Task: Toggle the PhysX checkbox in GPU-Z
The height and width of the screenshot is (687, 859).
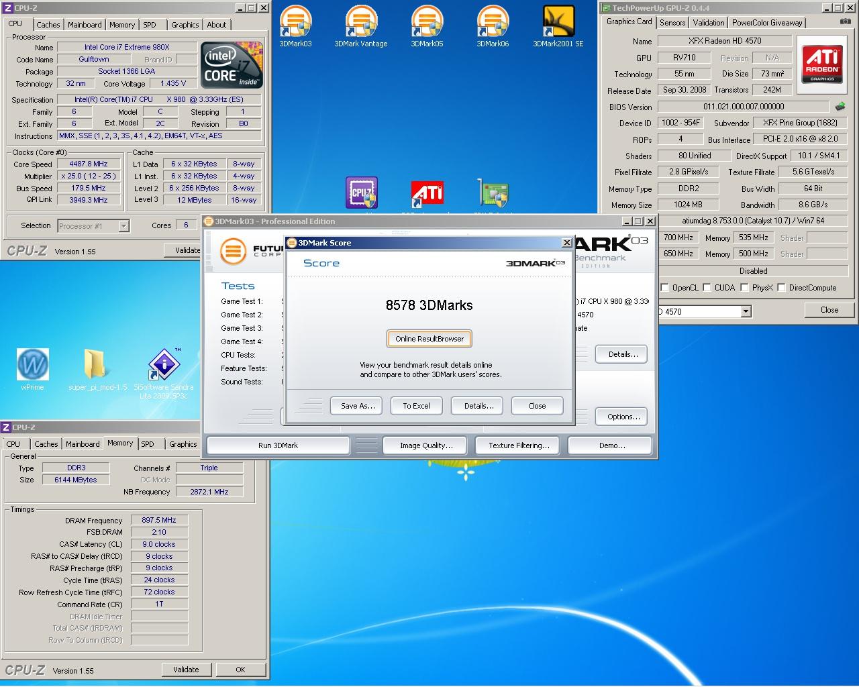Action: [744, 288]
